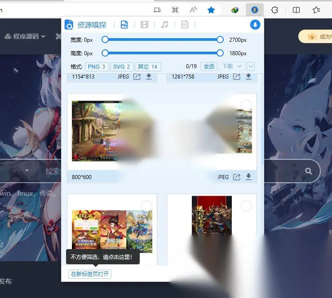
Task: Download the 1261*758 JPEG image
Action: tap(248, 77)
